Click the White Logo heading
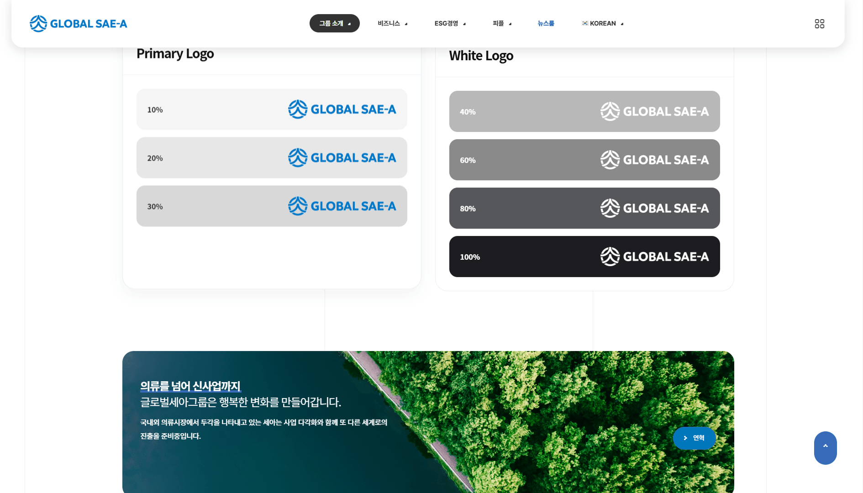Viewport: 863px width, 493px height. pyautogui.click(x=481, y=56)
